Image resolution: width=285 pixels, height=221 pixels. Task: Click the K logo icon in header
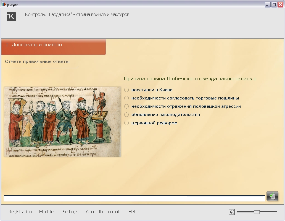coord(11,17)
